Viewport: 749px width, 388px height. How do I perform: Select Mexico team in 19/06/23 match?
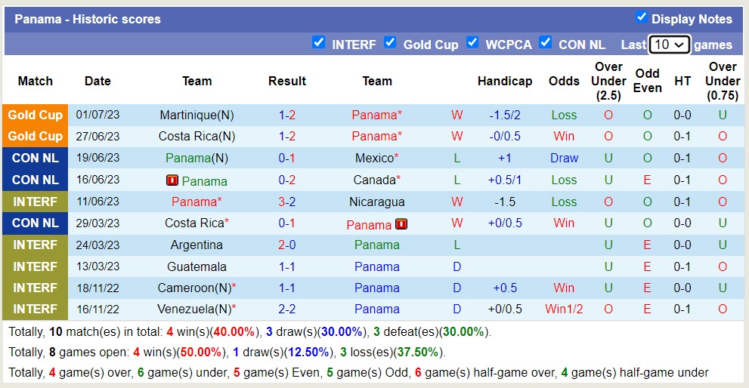tap(375, 159)
